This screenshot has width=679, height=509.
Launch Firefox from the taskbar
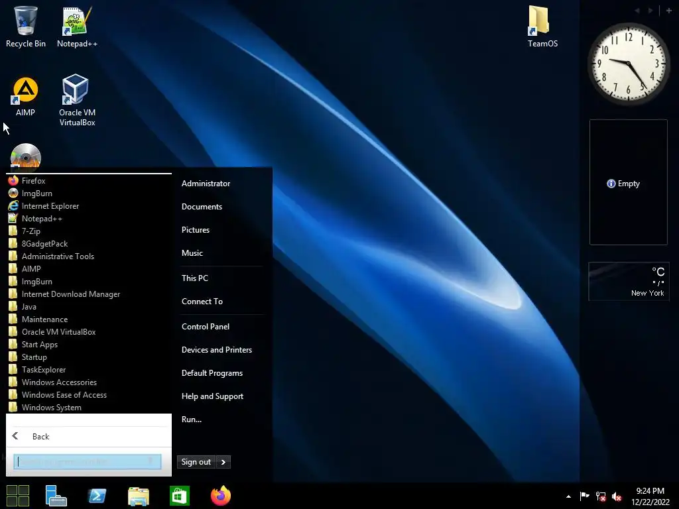220,496
